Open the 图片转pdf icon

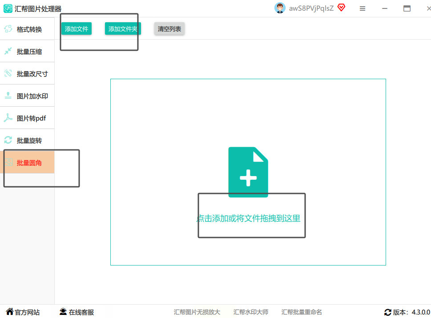click(8, 117)
